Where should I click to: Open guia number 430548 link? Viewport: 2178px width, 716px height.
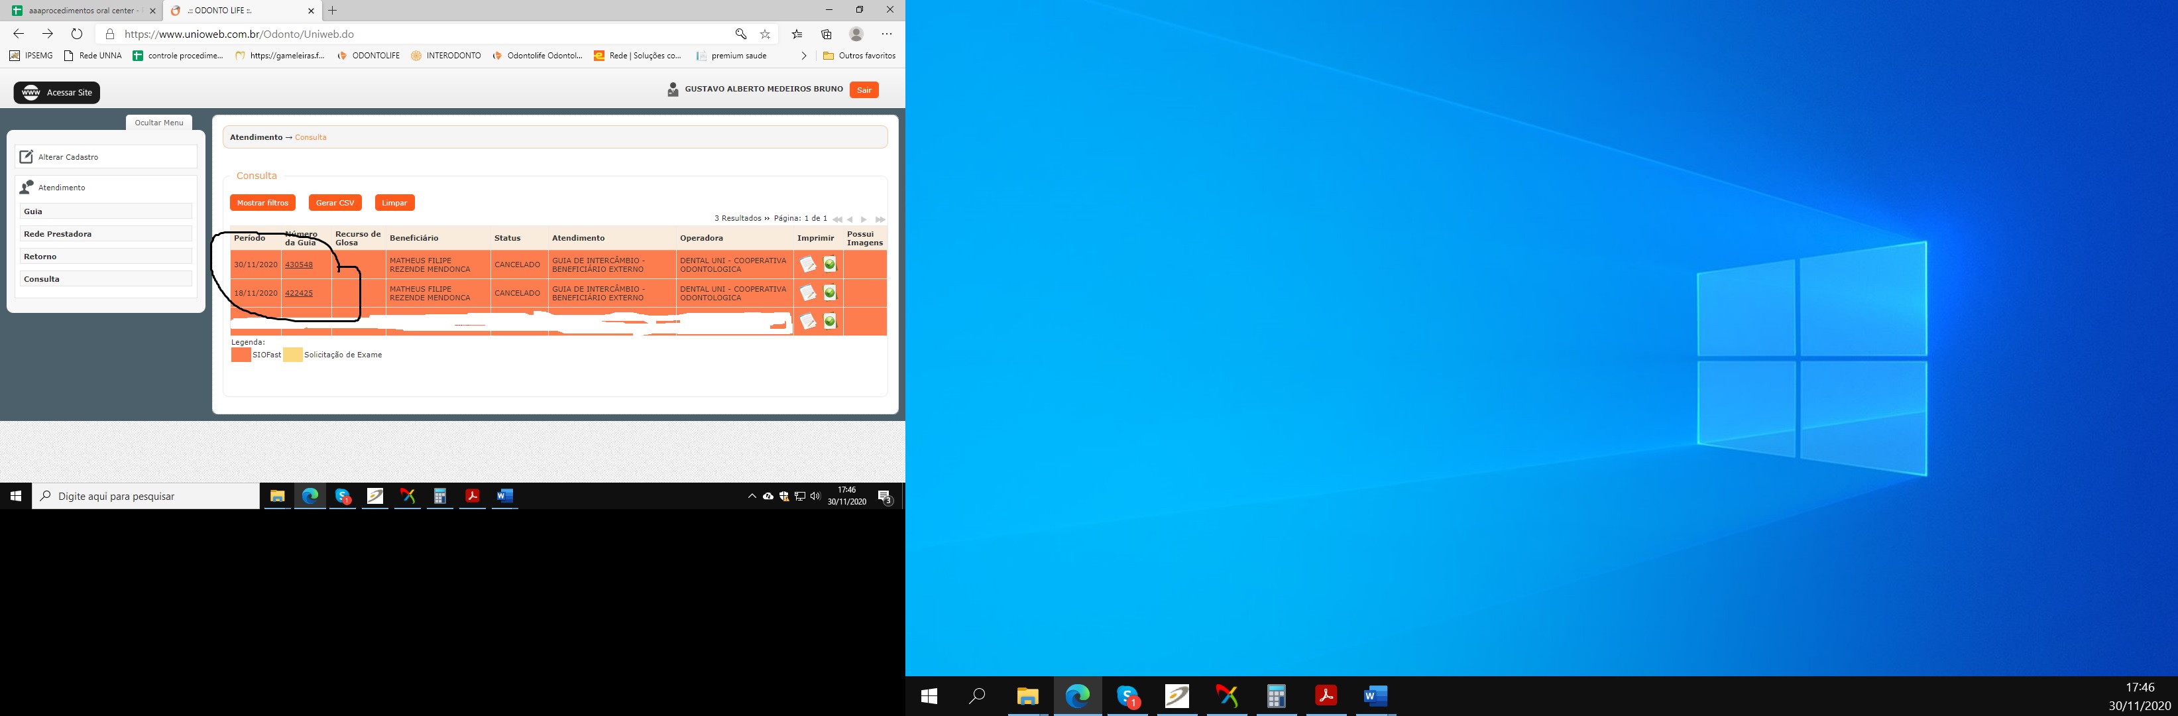point(298,265)
